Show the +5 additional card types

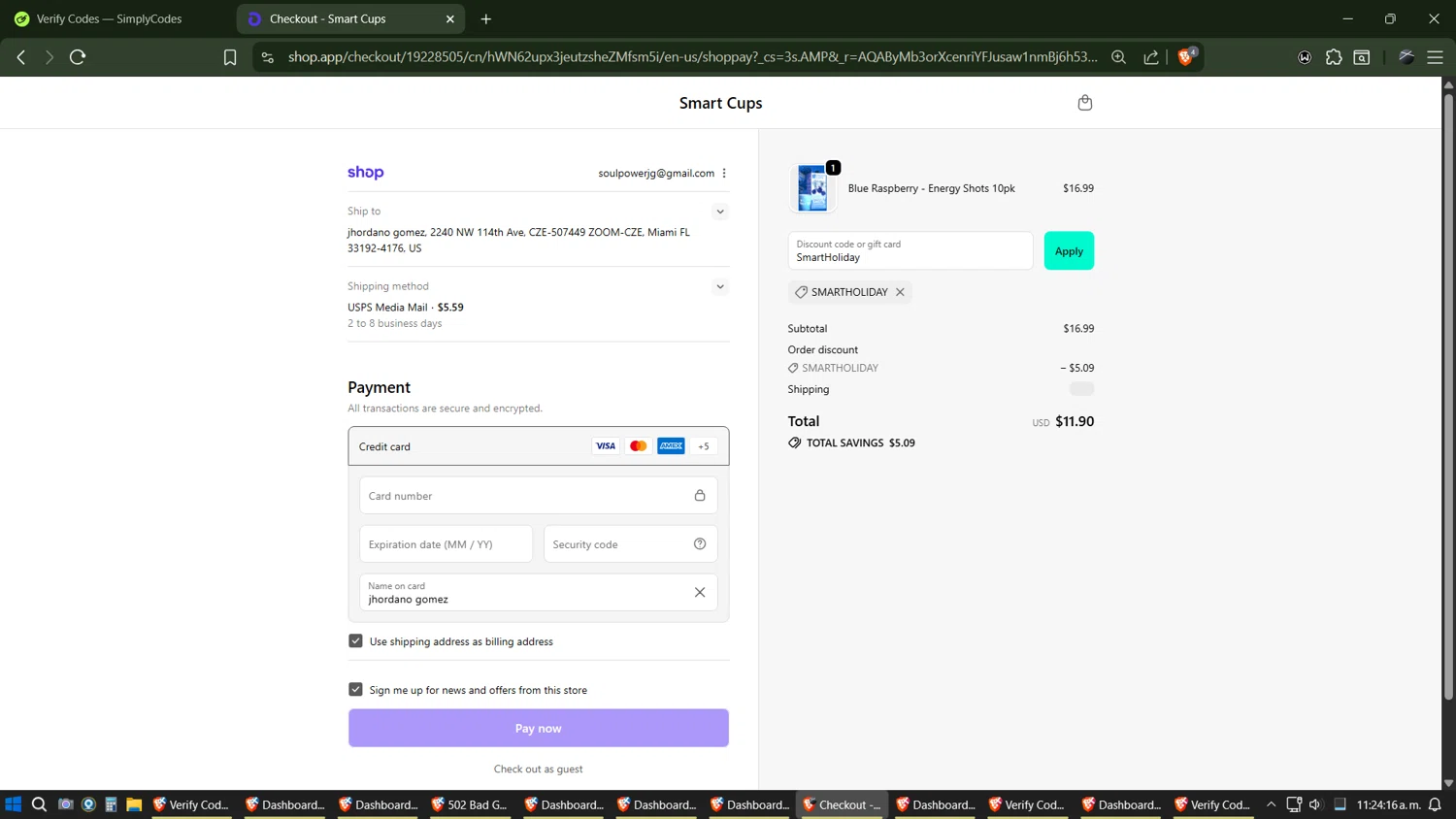[704, 446]
